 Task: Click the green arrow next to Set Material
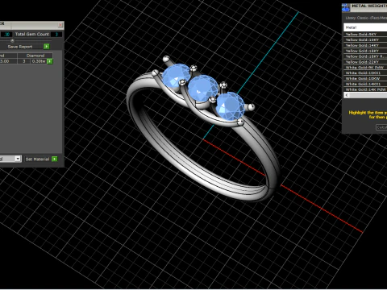(x=55, y=159)
